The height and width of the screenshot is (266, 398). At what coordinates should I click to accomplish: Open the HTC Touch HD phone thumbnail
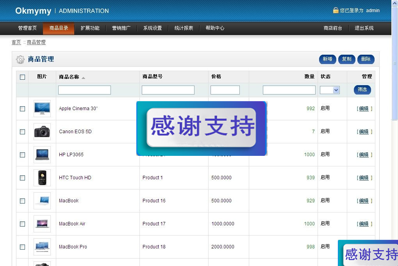[x=42, y=178]
